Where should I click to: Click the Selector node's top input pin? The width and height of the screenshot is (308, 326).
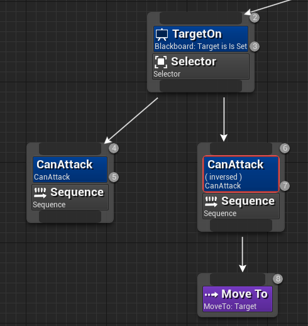201,18
